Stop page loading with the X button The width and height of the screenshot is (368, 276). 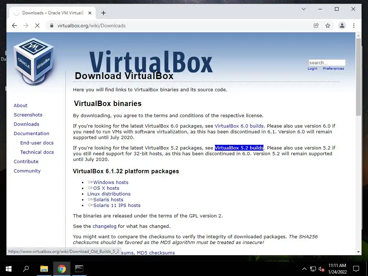(x=37, y=26)
